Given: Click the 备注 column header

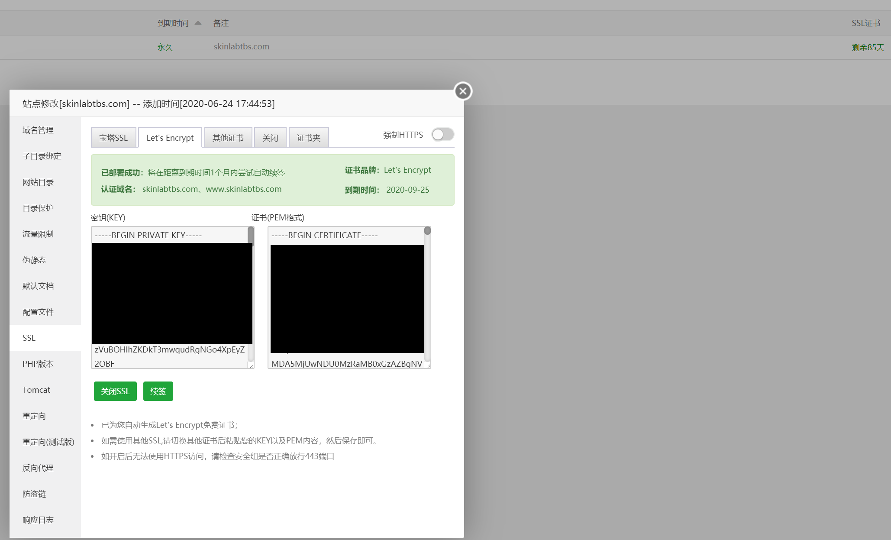Looking at the screenshot, I should click(x=221, y=23).
